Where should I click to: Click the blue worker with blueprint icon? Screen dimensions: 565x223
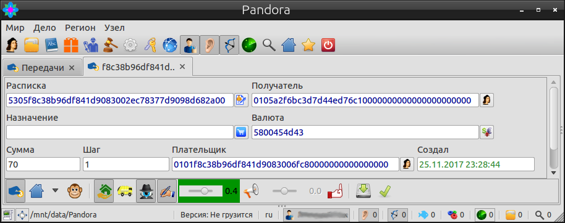(91, 45)
